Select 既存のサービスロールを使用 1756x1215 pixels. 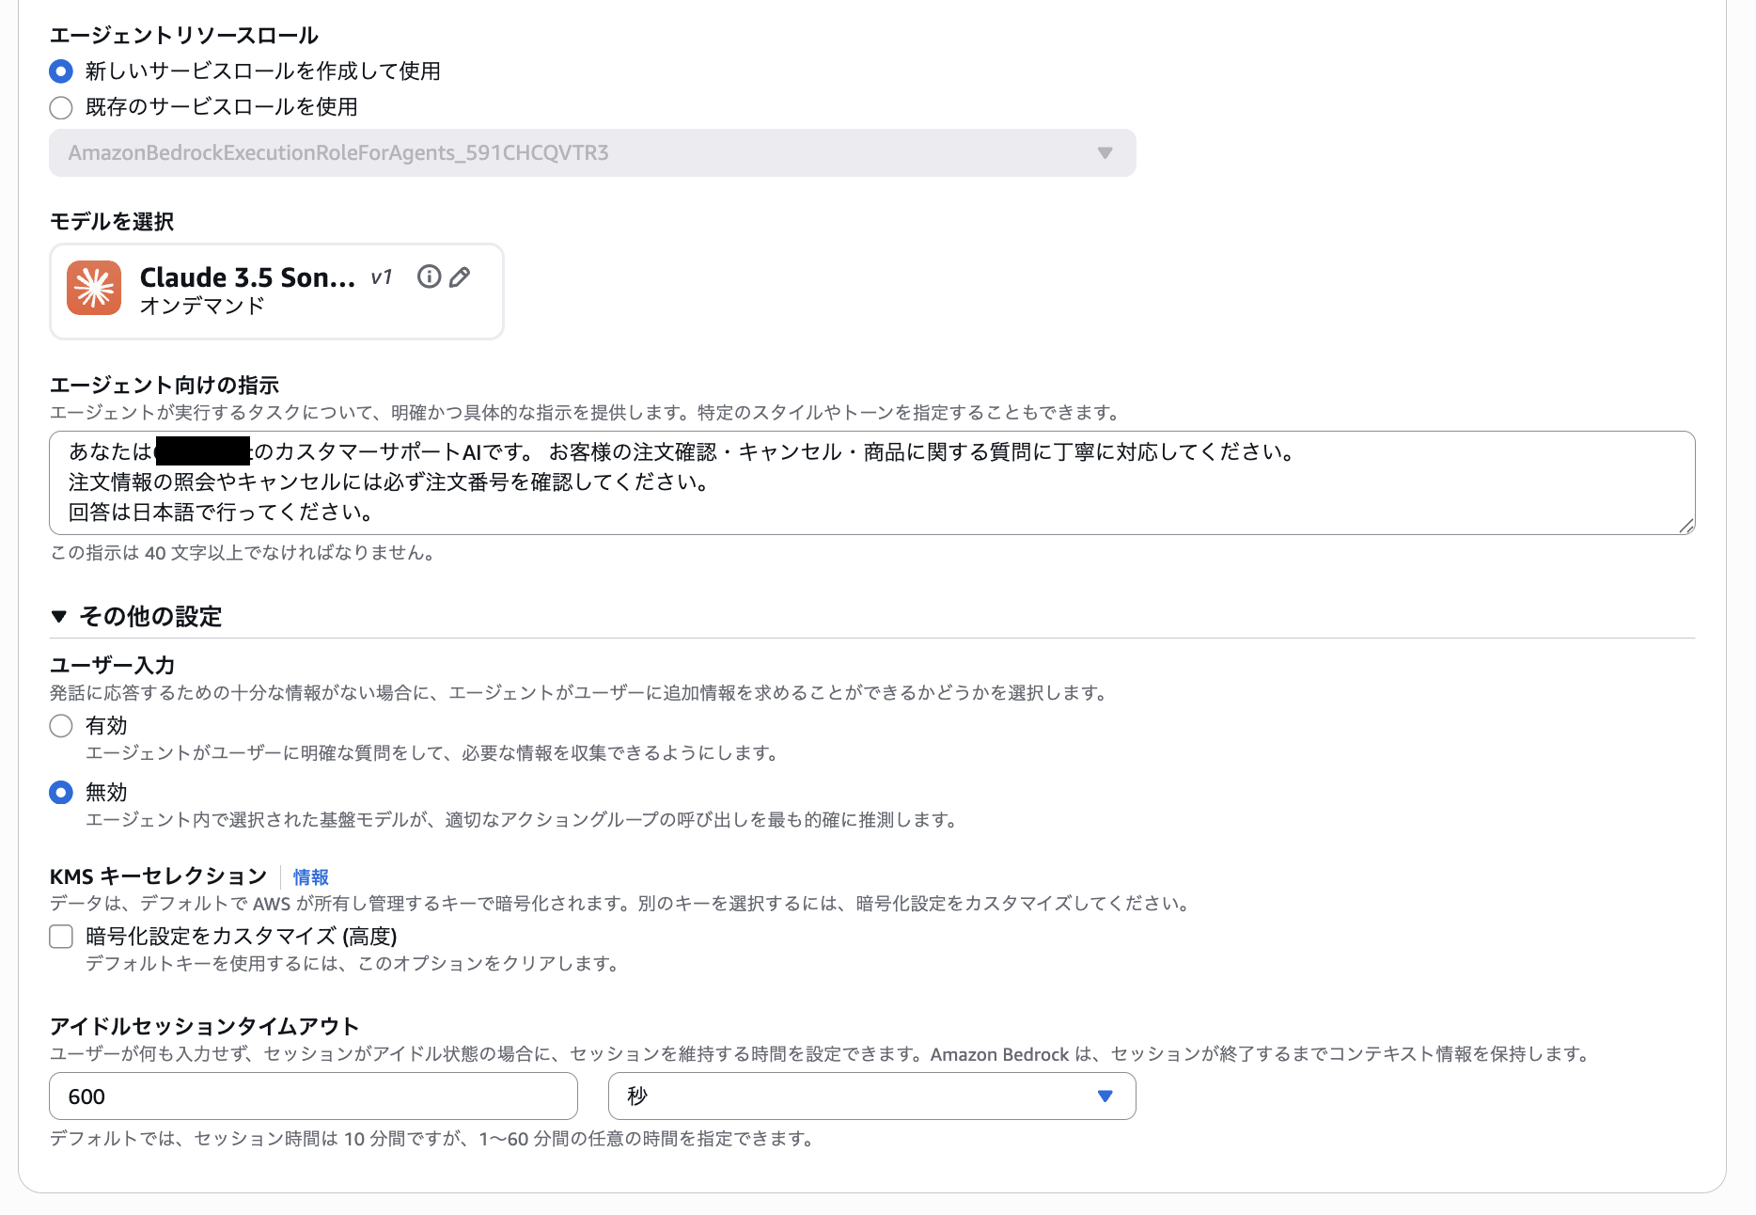(60, 108)
